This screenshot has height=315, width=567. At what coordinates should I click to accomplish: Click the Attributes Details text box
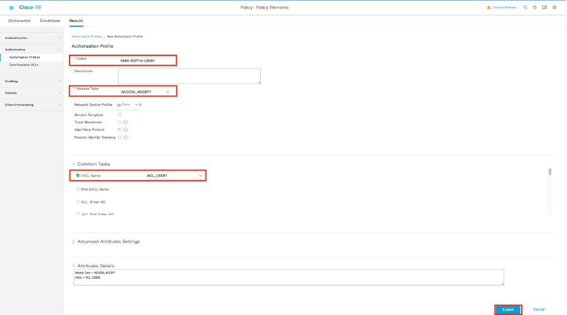pyautogui.click(x=289, y=277)
